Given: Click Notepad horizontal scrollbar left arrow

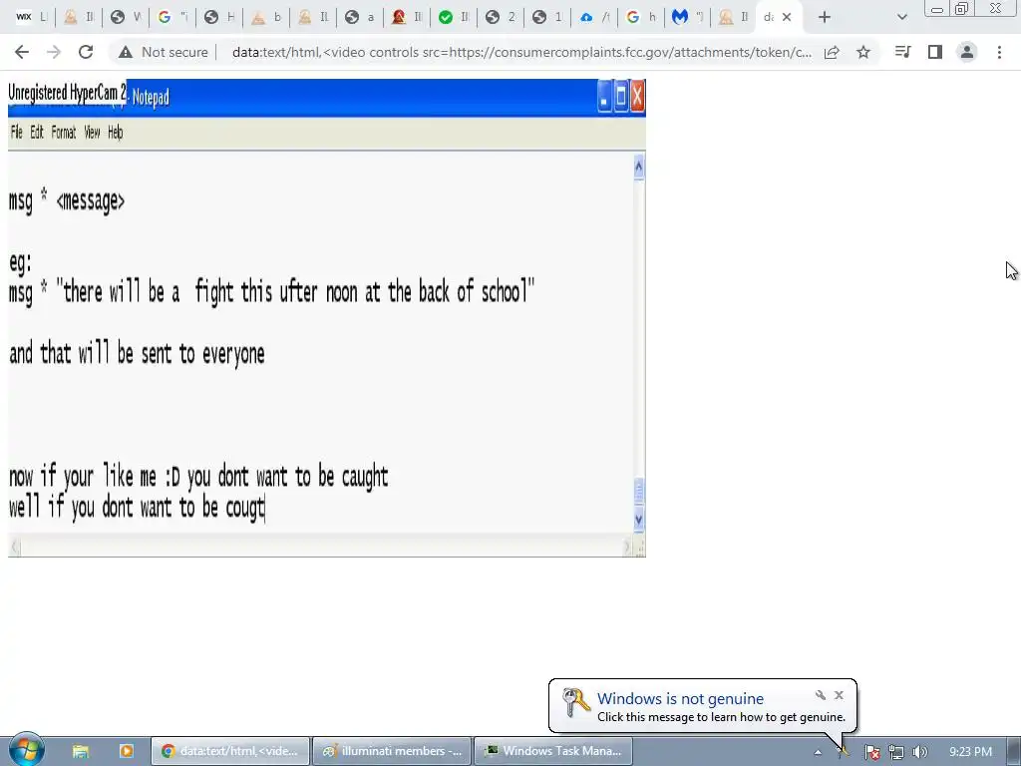Looking at the screenshot, I should pyautogui.click(x=16, y=548).
